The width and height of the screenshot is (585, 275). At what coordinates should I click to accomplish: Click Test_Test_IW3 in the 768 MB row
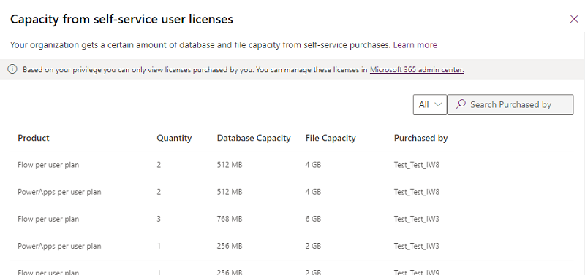[416, 219]
